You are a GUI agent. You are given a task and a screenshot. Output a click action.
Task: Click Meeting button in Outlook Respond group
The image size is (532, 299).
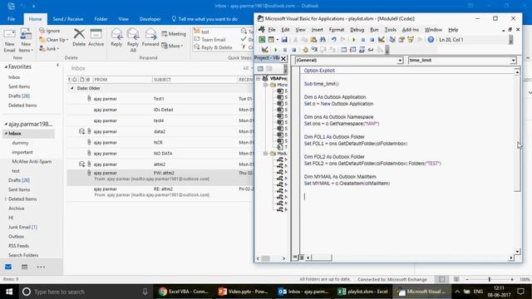coord(174,34)
